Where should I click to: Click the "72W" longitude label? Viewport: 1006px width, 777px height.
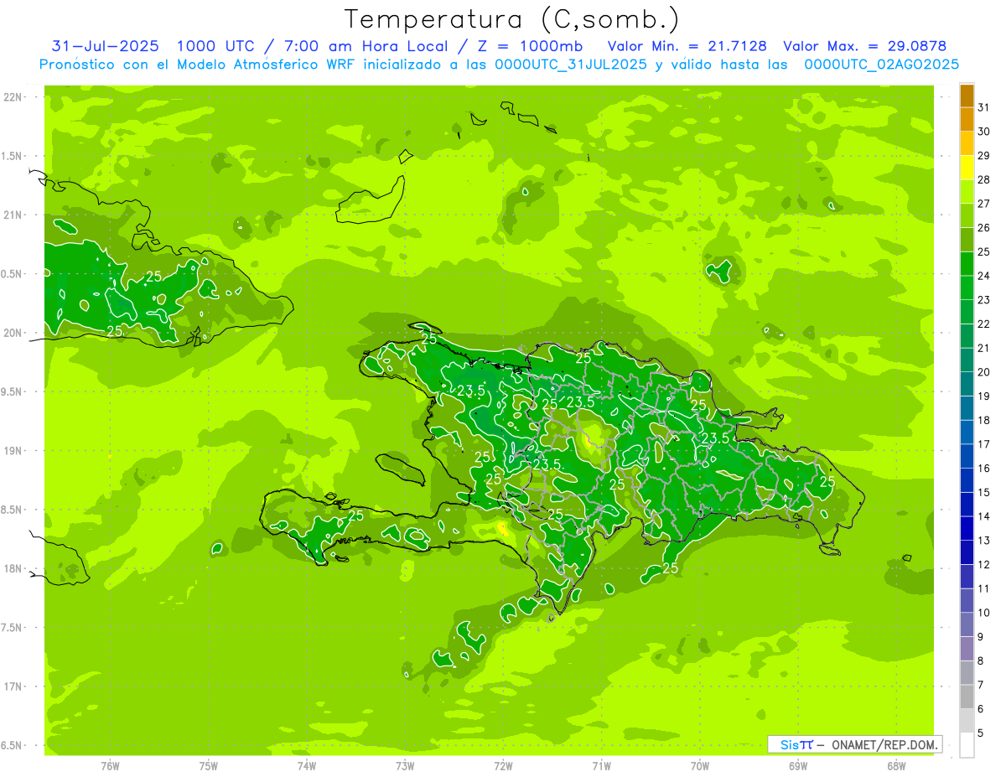(503, 765)
